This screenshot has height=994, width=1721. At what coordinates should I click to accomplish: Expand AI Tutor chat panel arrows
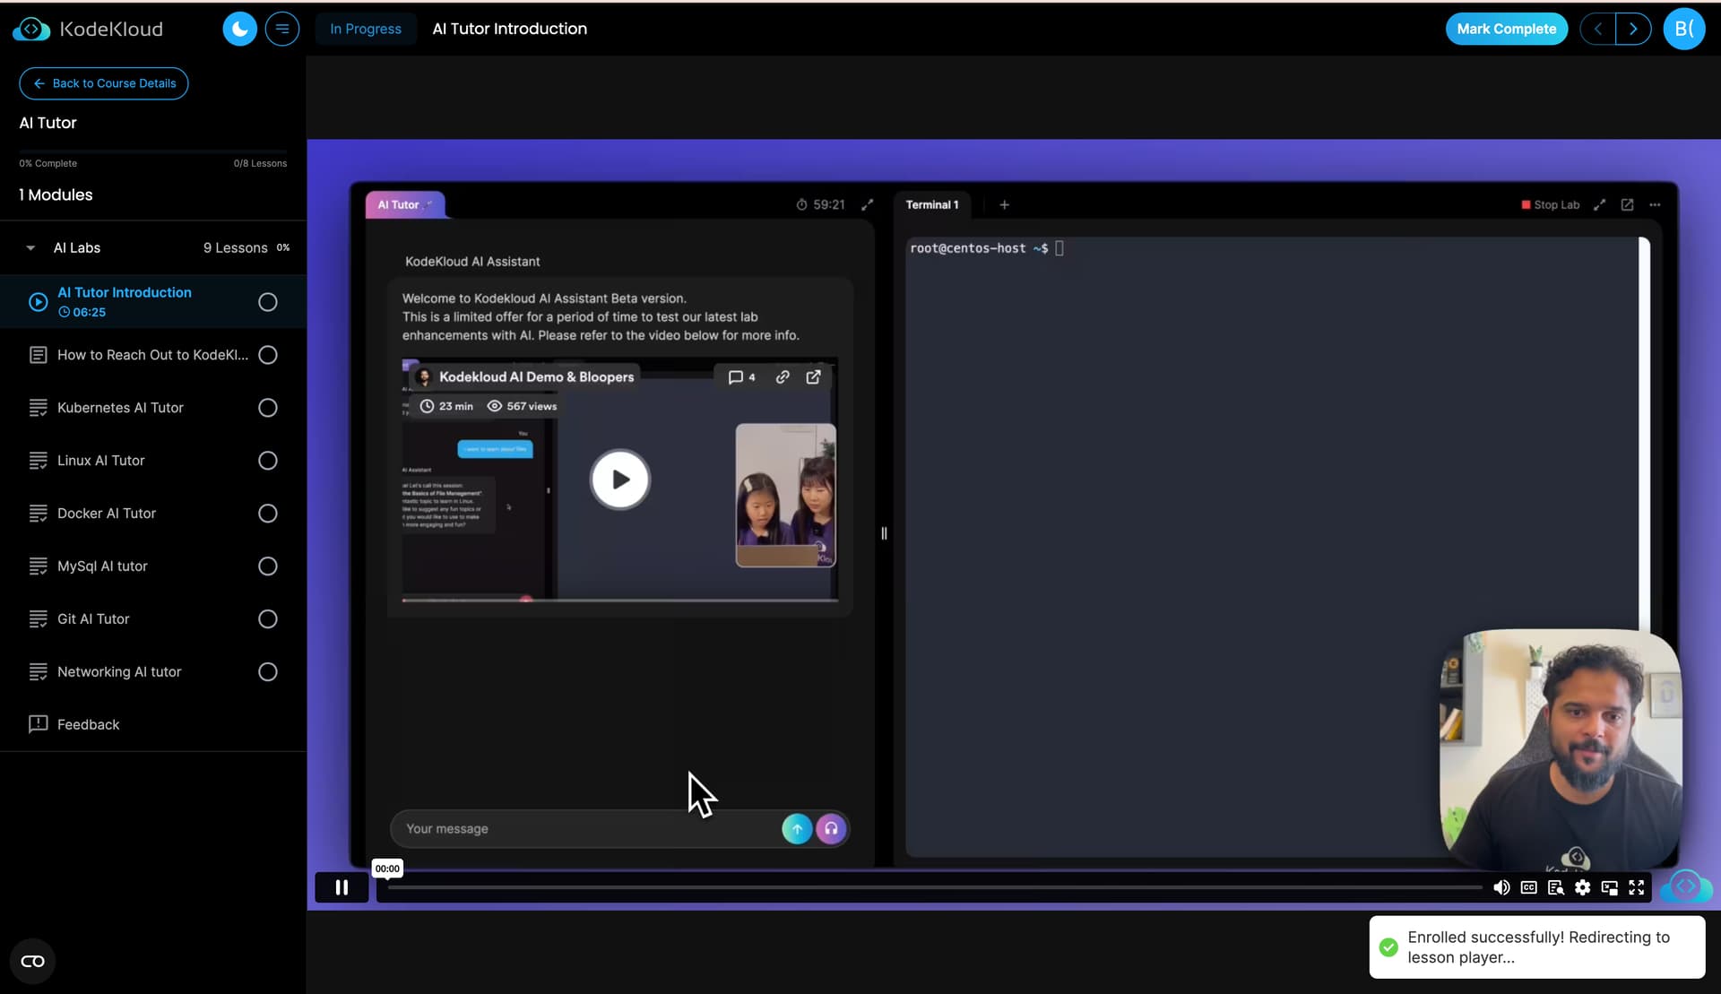[867, 204]
